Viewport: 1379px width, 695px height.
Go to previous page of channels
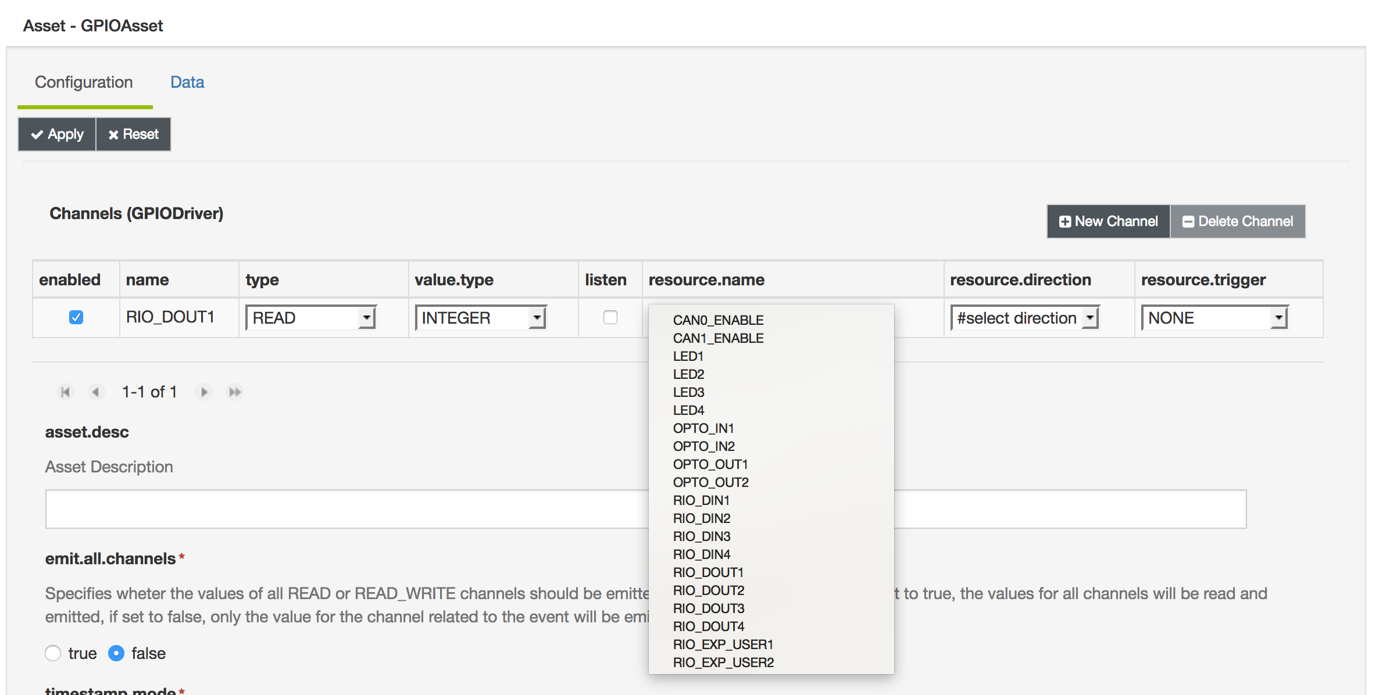pos(96,392)
